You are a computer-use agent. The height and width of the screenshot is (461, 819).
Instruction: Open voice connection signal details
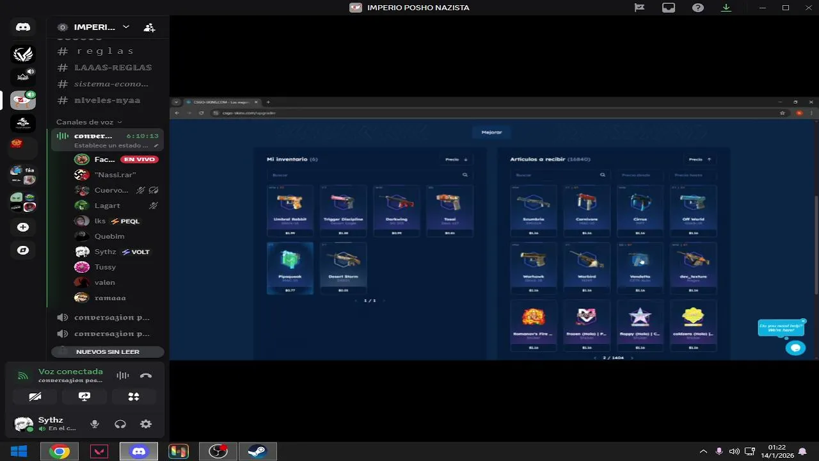pos(23,376)
